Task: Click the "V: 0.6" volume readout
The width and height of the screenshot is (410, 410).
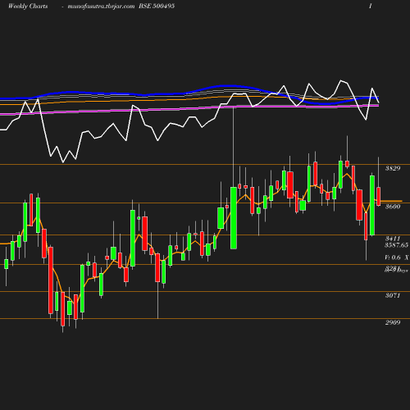Action: click(393, 257)
